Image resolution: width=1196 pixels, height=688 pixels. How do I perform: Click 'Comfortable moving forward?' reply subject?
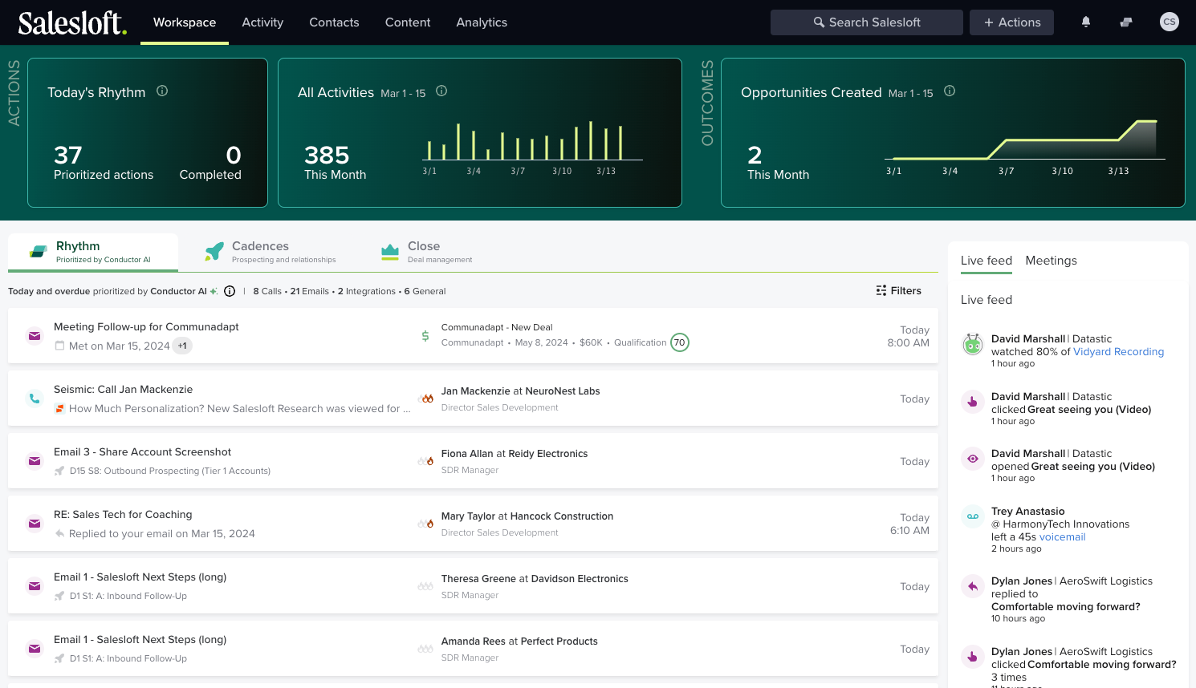[1065, 607]
